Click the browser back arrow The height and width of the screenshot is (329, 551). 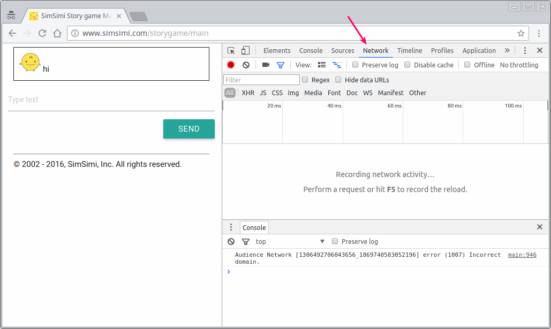pos(12,33)
